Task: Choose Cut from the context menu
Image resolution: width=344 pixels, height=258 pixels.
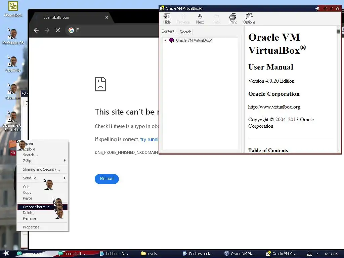Action: (x=43, y=187)
